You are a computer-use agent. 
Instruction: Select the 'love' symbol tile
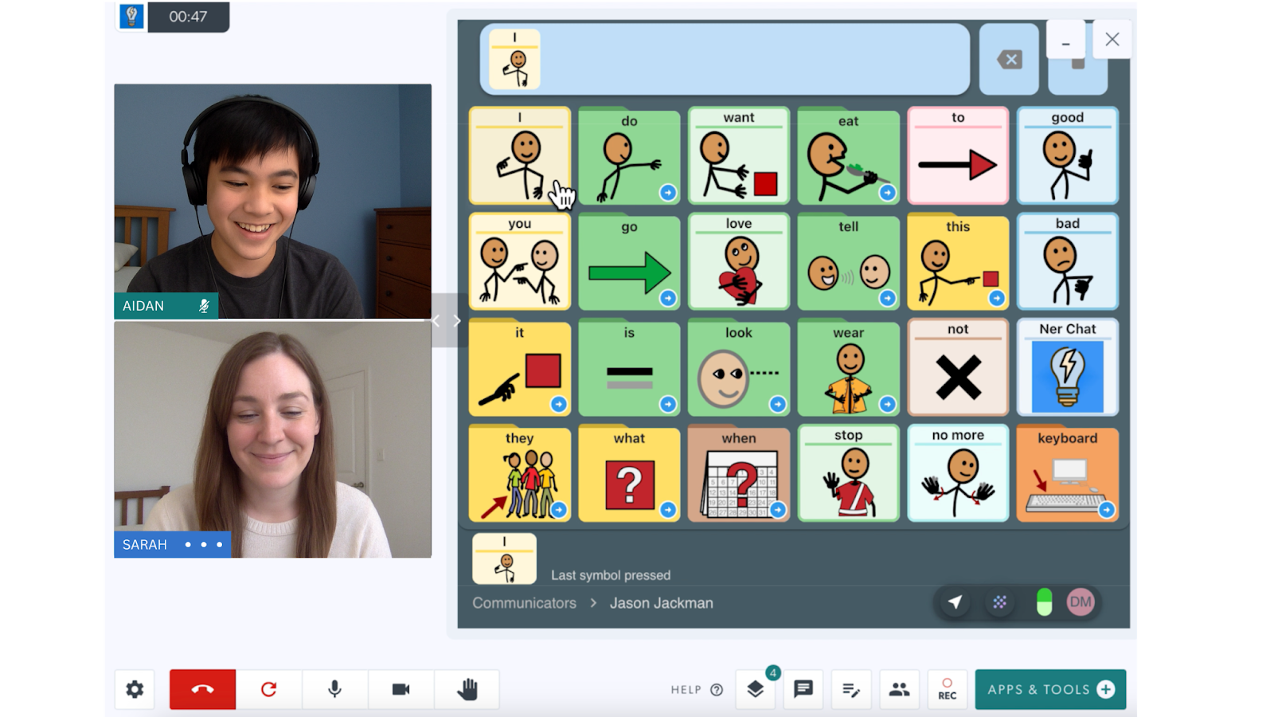pos(738,261)
